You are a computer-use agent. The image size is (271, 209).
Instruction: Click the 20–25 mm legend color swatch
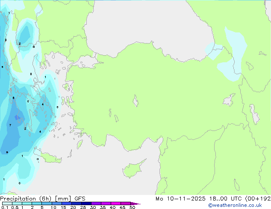77,203
